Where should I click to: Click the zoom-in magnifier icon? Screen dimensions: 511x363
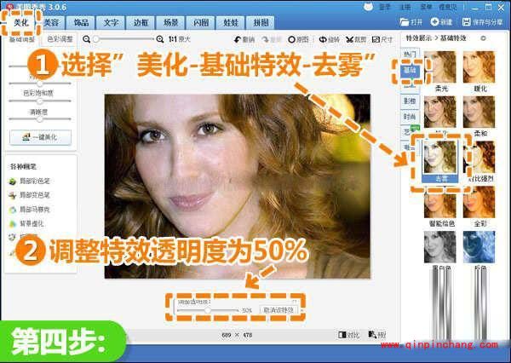click(x=160, y=39)
